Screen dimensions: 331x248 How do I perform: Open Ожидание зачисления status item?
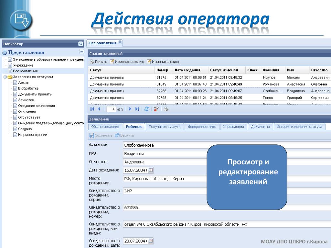pos(34,106)
